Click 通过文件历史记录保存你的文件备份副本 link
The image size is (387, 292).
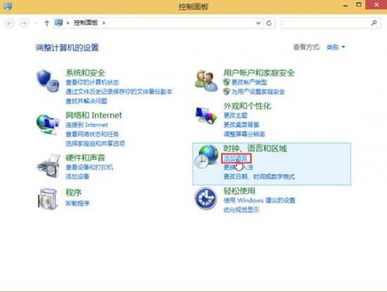coord(119,91)
